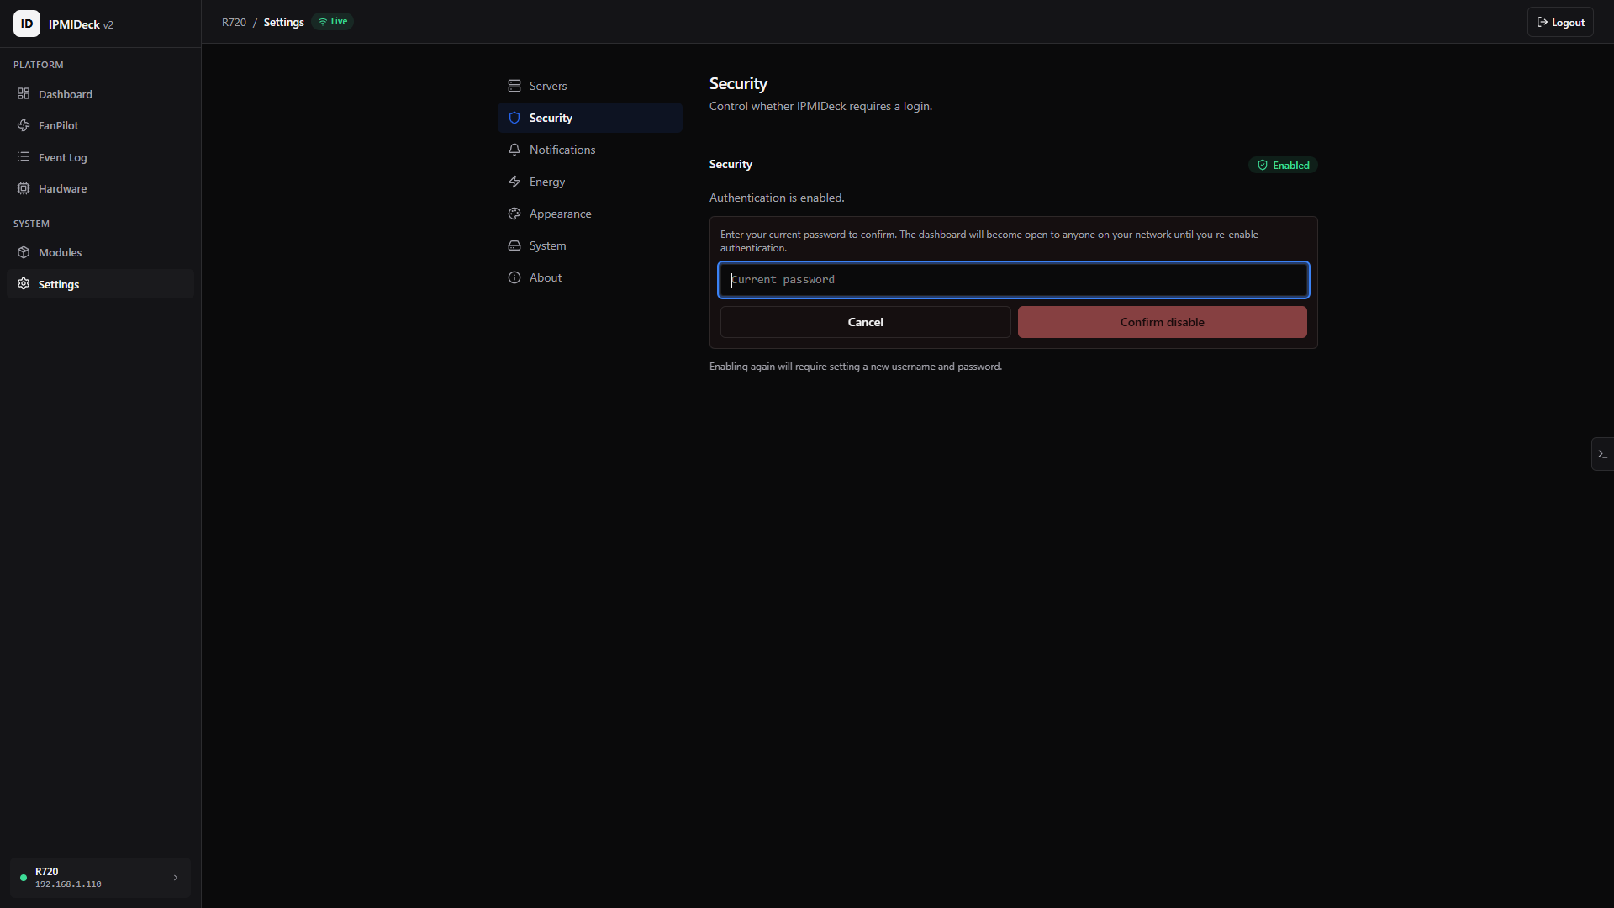Click the Energy lightning bolt icon
Viewport: 1614px width, 908px height.
click(514, 182)
